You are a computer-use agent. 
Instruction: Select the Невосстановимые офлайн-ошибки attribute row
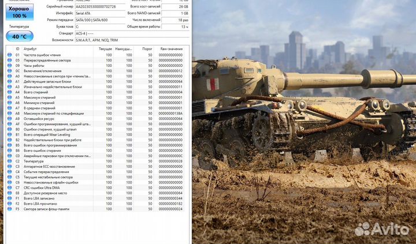pos(95,182)
